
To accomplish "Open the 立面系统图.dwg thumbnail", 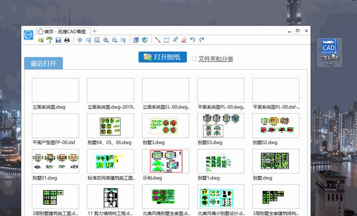I will (x=55, y=90).
